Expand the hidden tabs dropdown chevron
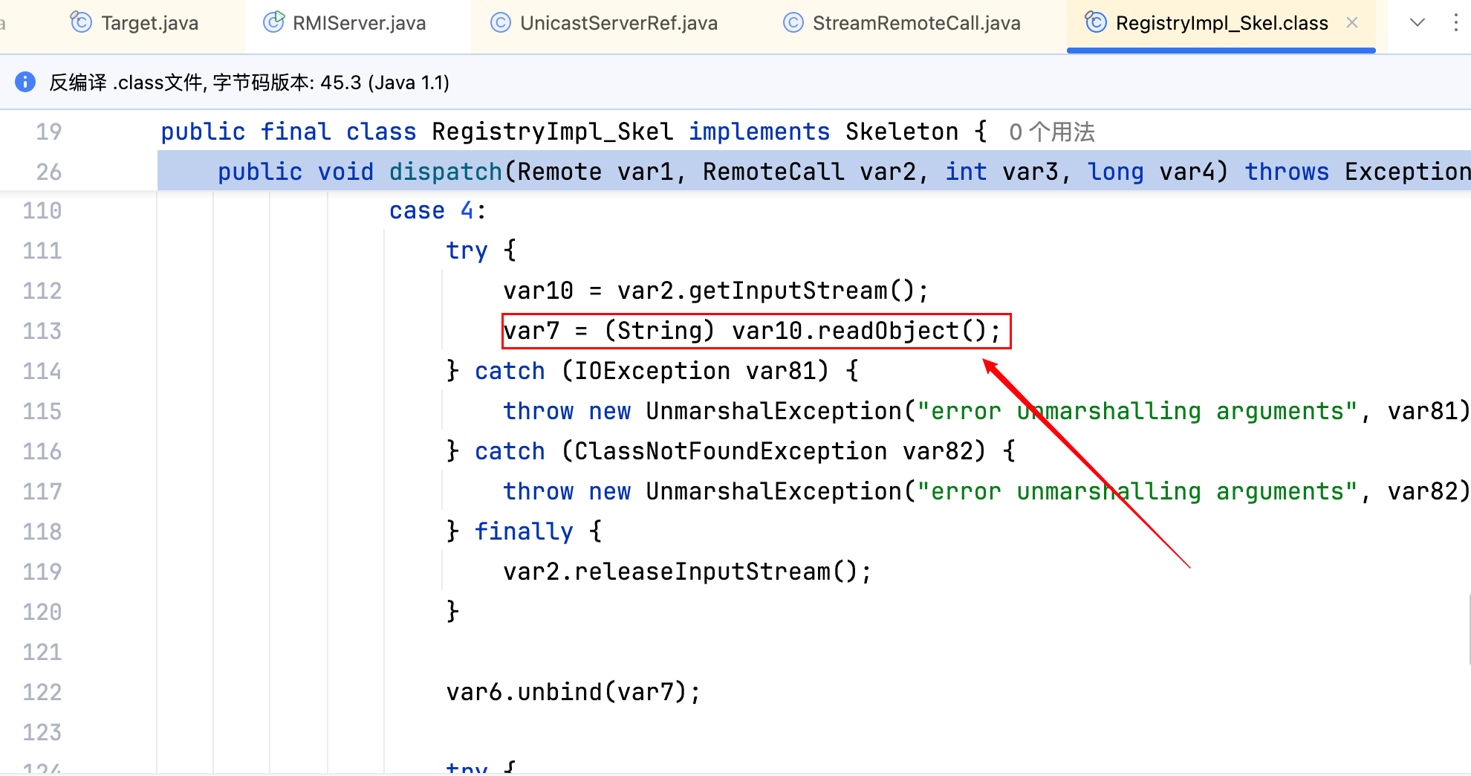The height and width of the screenshot is (776, 1471). pos(1417,23)
